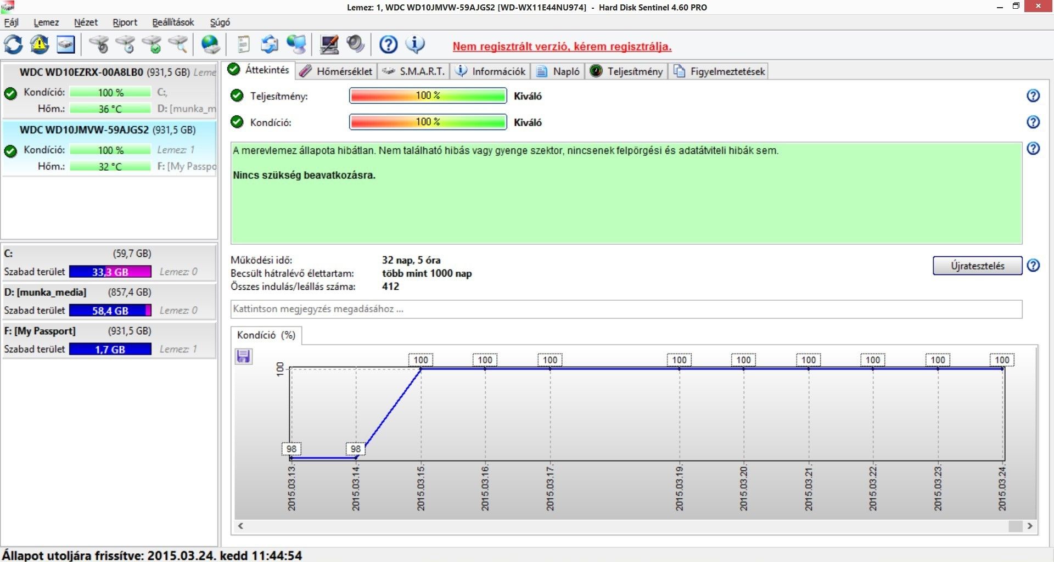1054x562 pixels.
Task: Click the globe with disk toolbar icon
Action: pyautogui.click(x=211, y=44)
